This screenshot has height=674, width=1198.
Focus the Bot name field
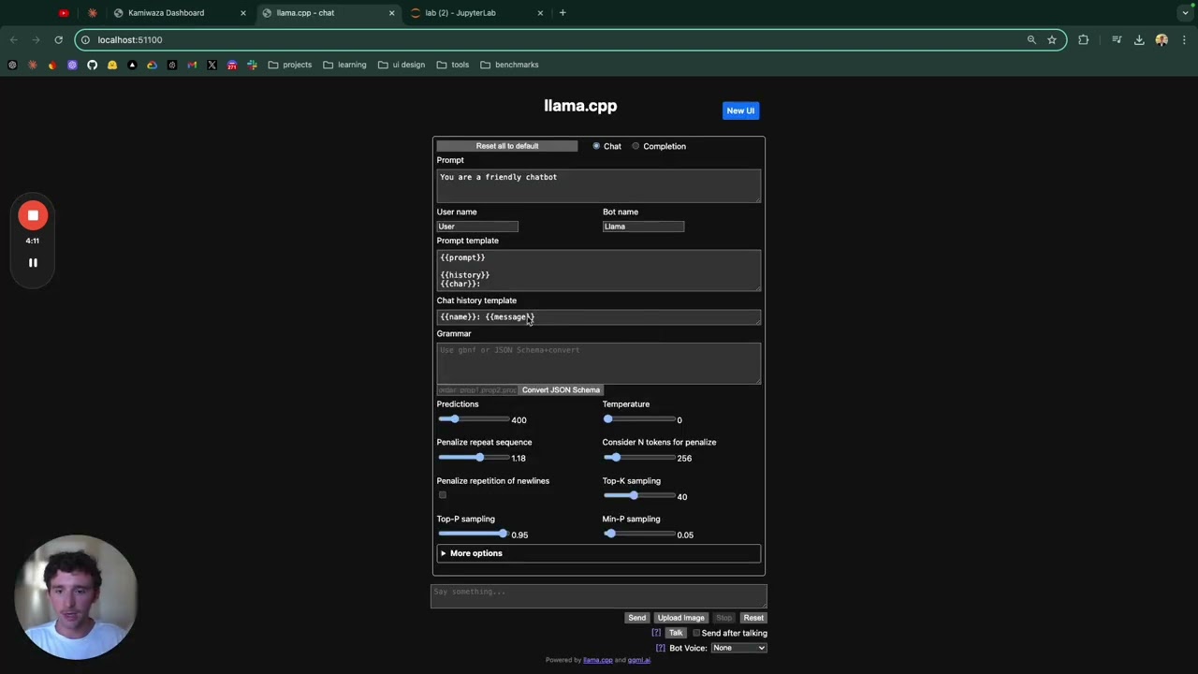coord(643,227)
